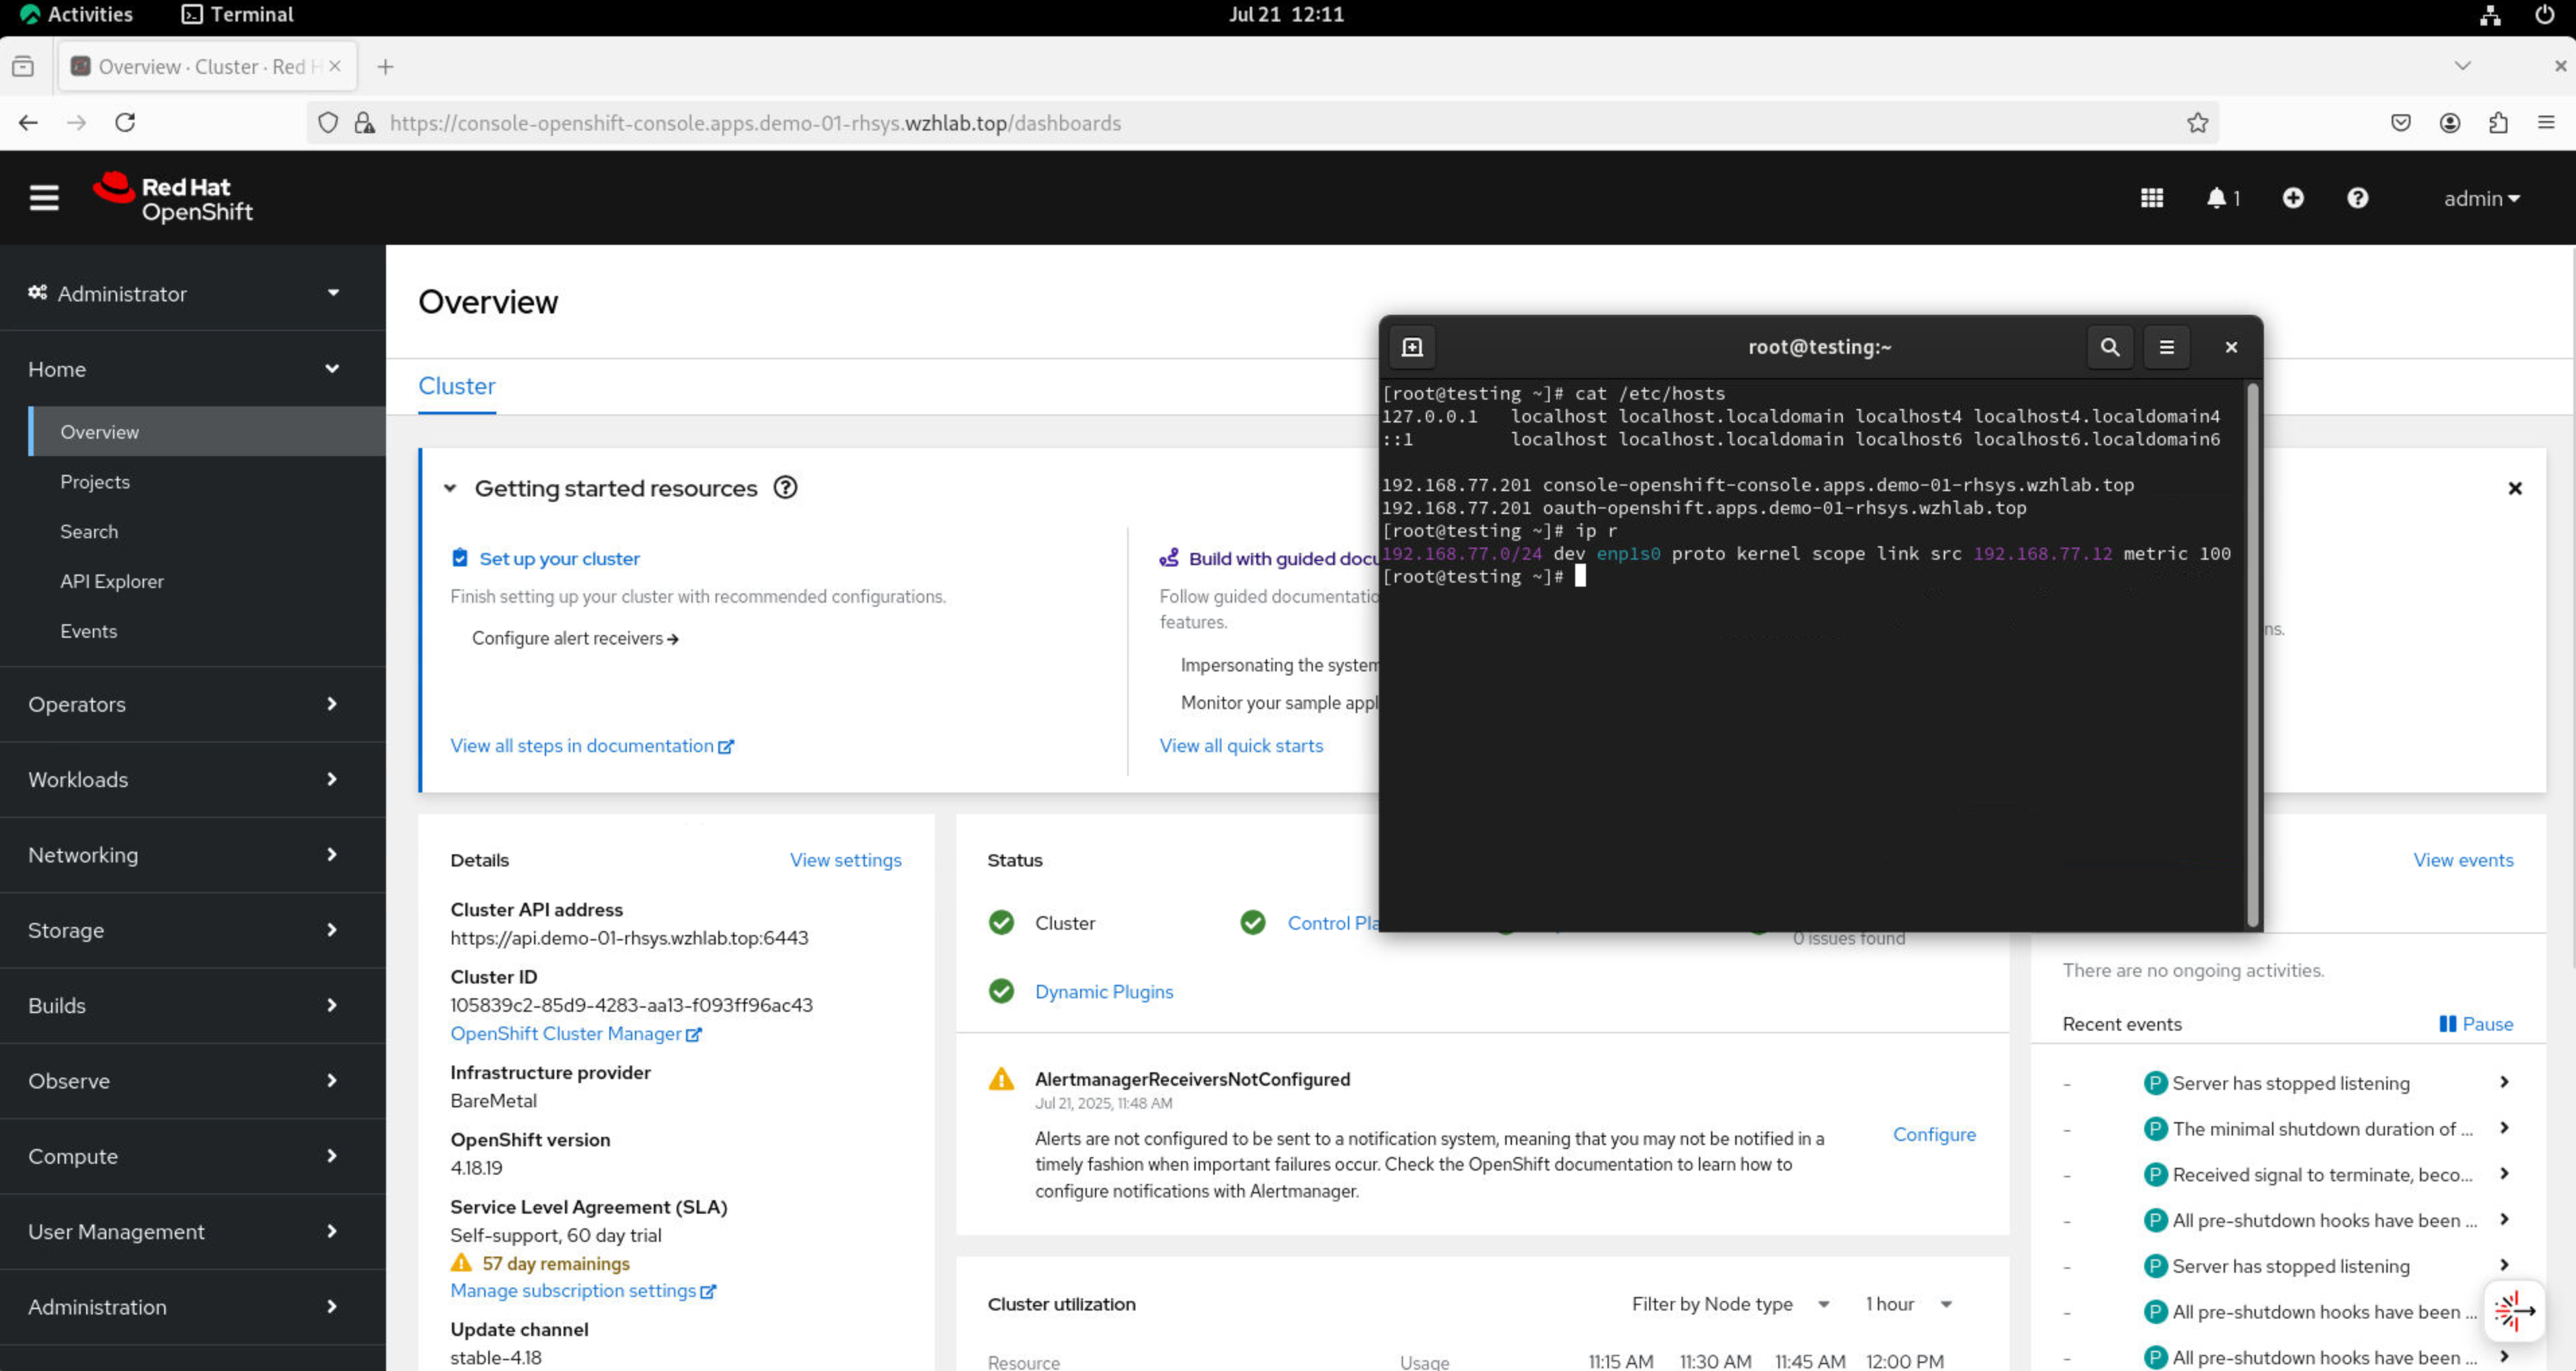Screen dimensions: 2576x1371
Task: Toggle the hamburger navigation menu icon
Action: pyautogui.click(x=44, y=198)
